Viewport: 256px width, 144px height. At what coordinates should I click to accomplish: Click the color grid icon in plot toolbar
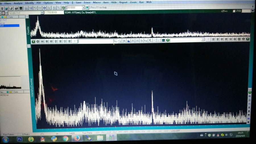[163, 40]
